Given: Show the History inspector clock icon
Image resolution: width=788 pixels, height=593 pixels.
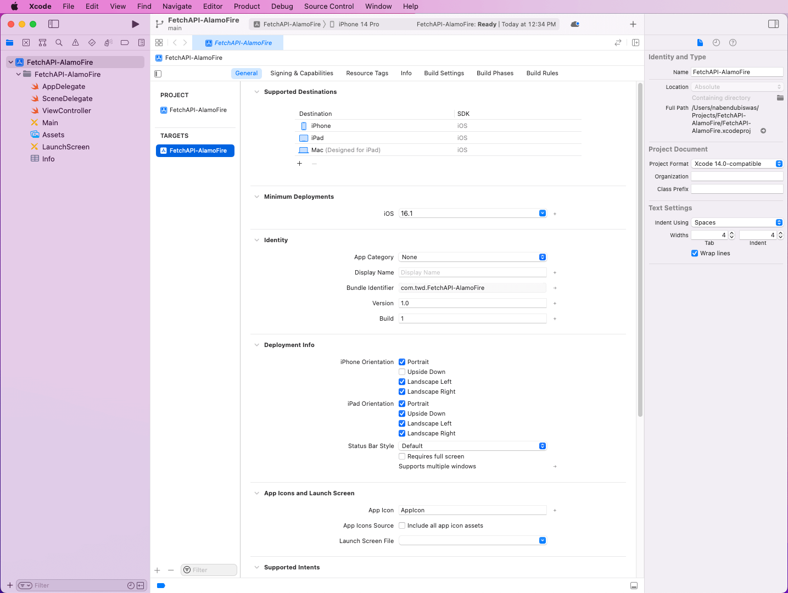Looking at the screenshot, I should point(716,43).
